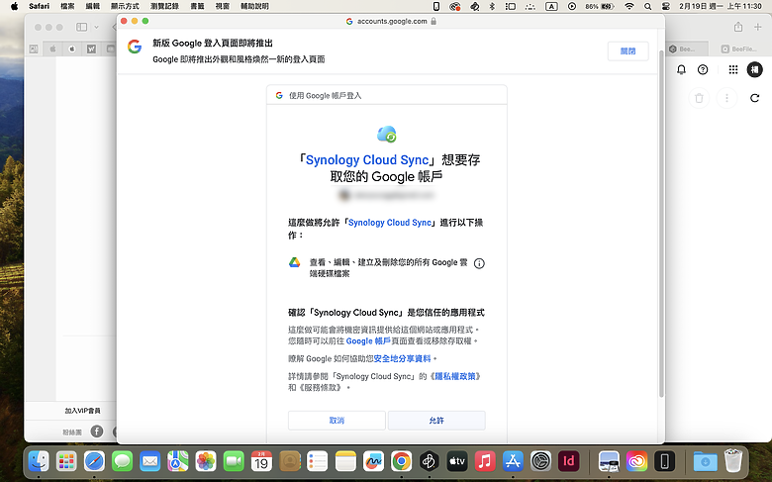
Task: Open App Store from the Dock
Action: pyautogui.click(x=513, y=461)
